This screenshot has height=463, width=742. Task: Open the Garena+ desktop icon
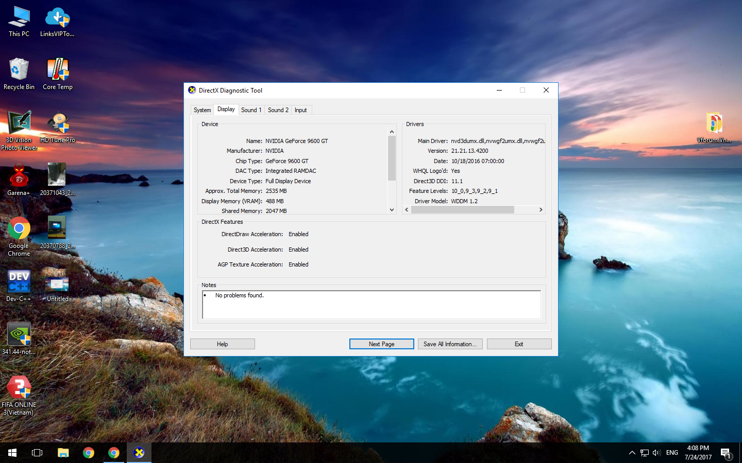[19, 177]
